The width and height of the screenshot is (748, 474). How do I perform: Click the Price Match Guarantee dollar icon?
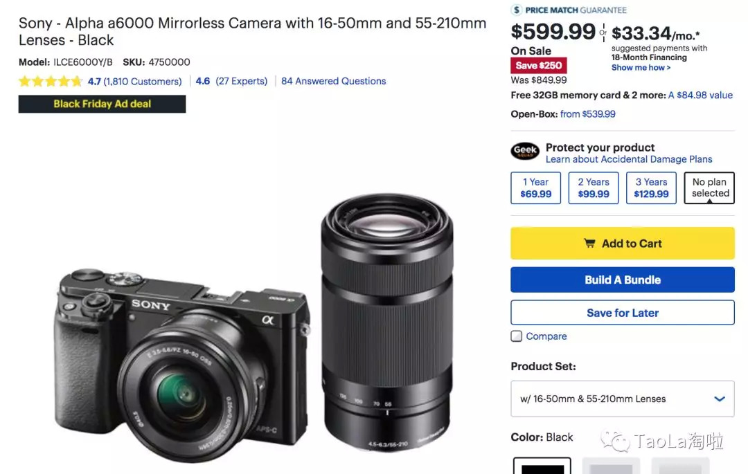(517, 10)
